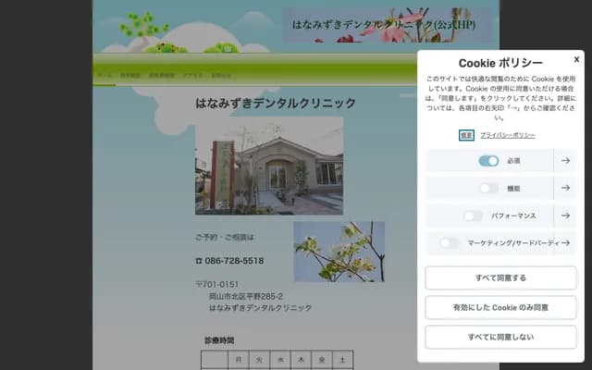
Task: Toggle the 必須 cookie switch
Action: pos(488,161)
